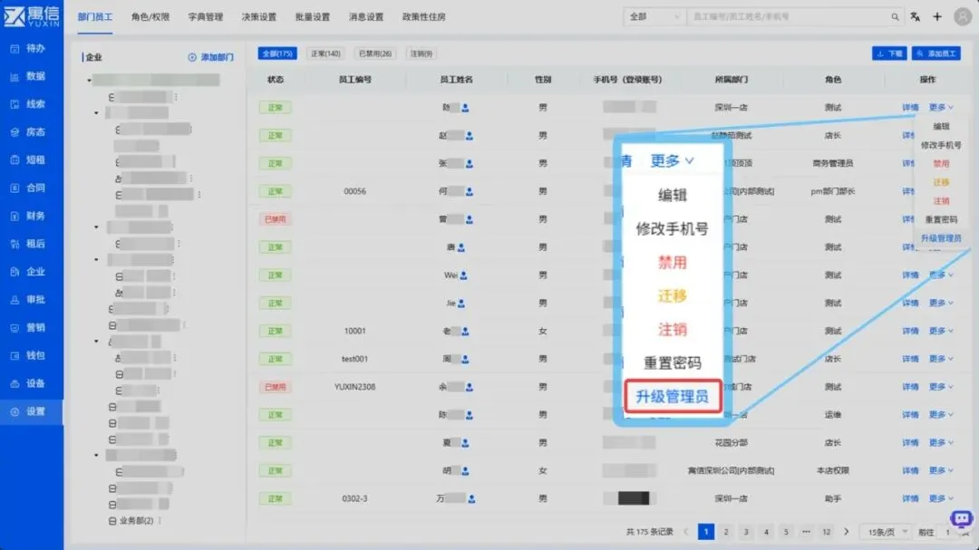Filter by 正常(140) employees

click(x=326, y=53)
